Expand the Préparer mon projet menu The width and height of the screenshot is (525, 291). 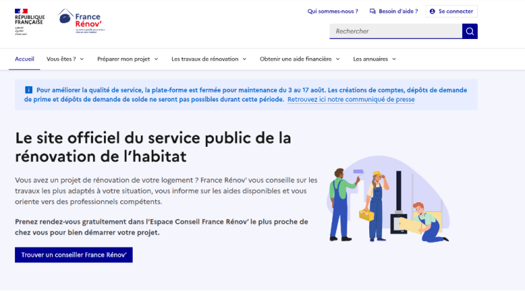tap(128, 59)
